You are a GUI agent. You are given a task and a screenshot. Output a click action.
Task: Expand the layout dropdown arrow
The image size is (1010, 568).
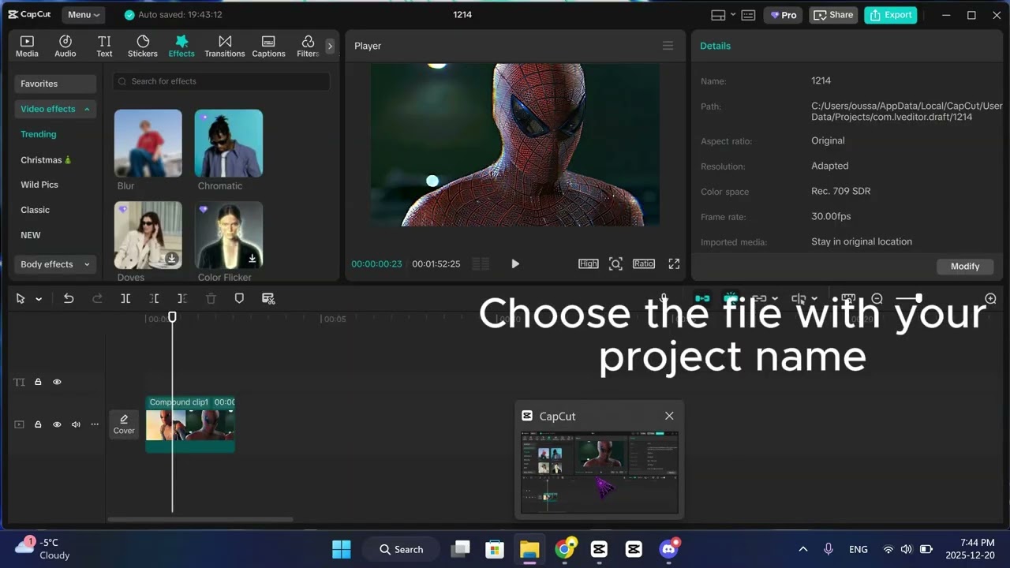(x=733, y=15)
